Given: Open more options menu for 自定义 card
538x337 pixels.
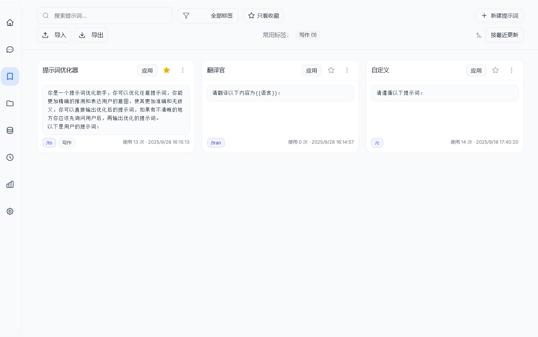Looking at the screenshot, I should click(511, 70).
